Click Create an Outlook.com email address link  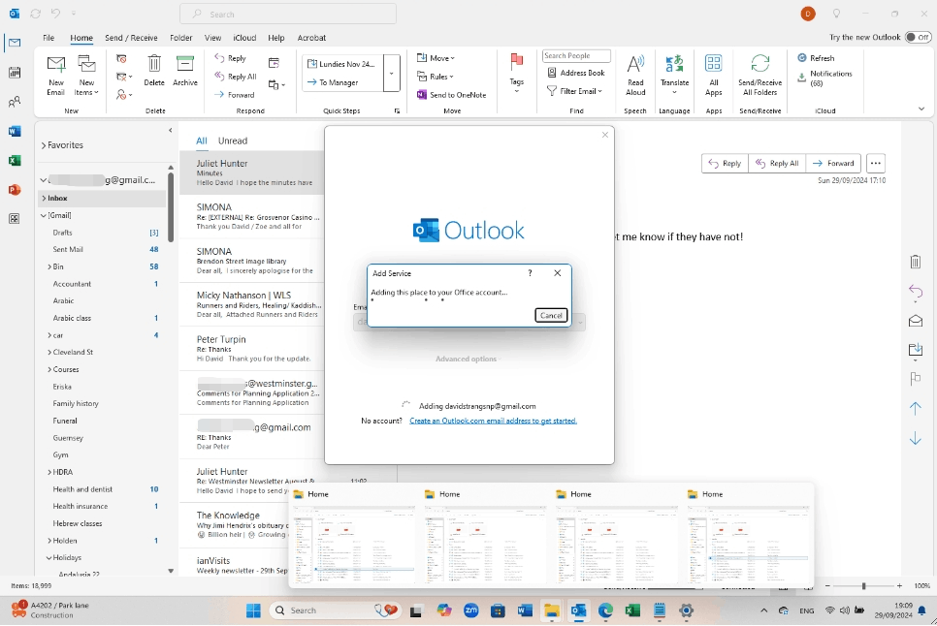[493, 421]
